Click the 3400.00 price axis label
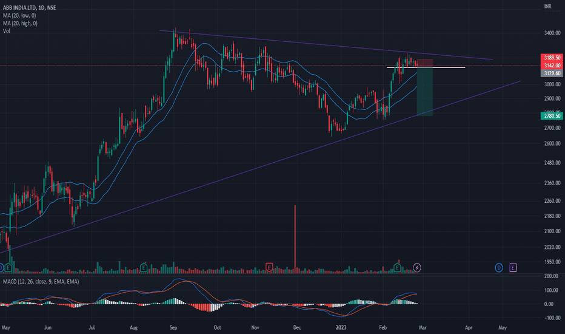Image resolution: width=565 pixels, height=334 pixels. 552,33
